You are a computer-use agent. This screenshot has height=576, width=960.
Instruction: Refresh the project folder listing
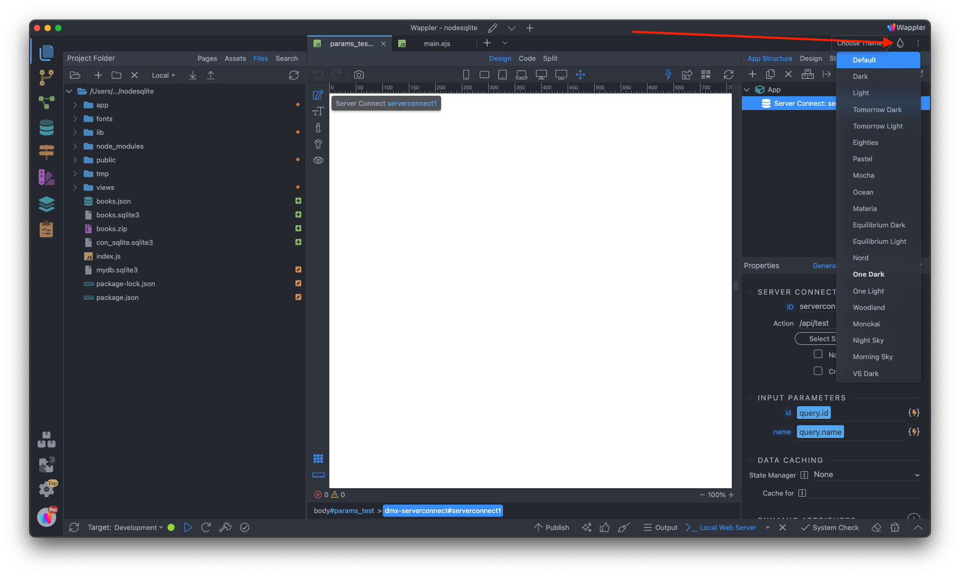pos(294,75)
